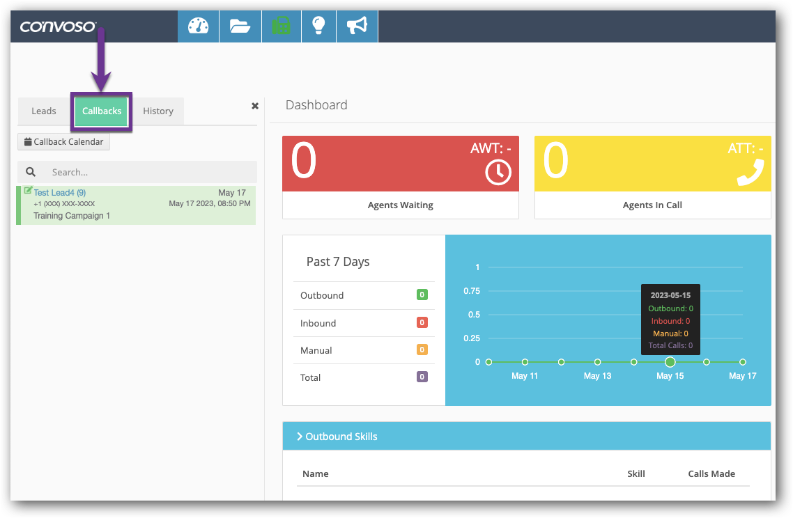Screen dimensions: 793x518
Task: Click the May 11 chart data point
Action: point(525,362)
